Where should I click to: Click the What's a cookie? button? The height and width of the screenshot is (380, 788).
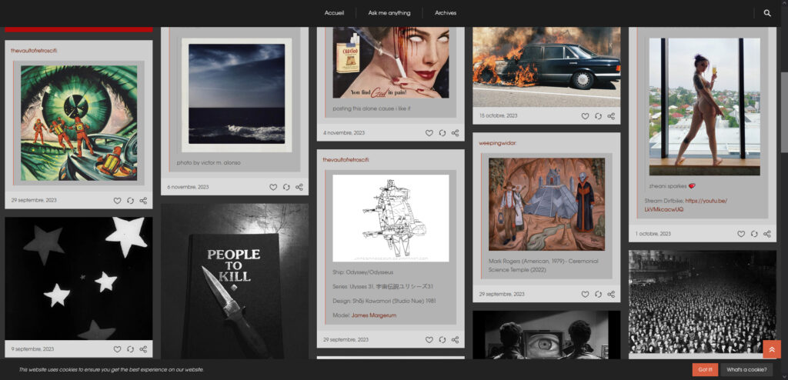click(x=746, y=369)
